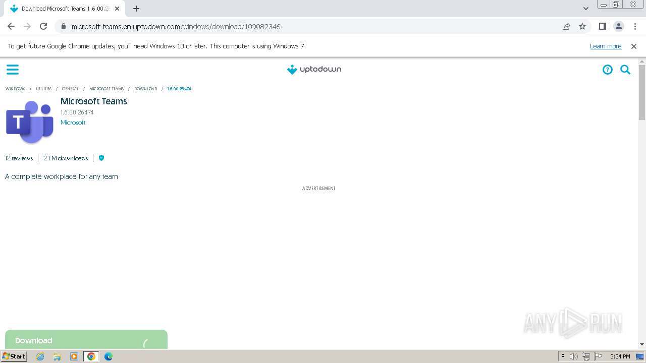This screenshot has width=646, height=363.
Task: Open the Microsoft developer link
Action: click(x=73, y=123)
